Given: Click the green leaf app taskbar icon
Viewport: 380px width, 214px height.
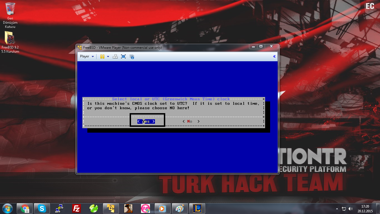Looking at the screenshot, I should (94, 208).
